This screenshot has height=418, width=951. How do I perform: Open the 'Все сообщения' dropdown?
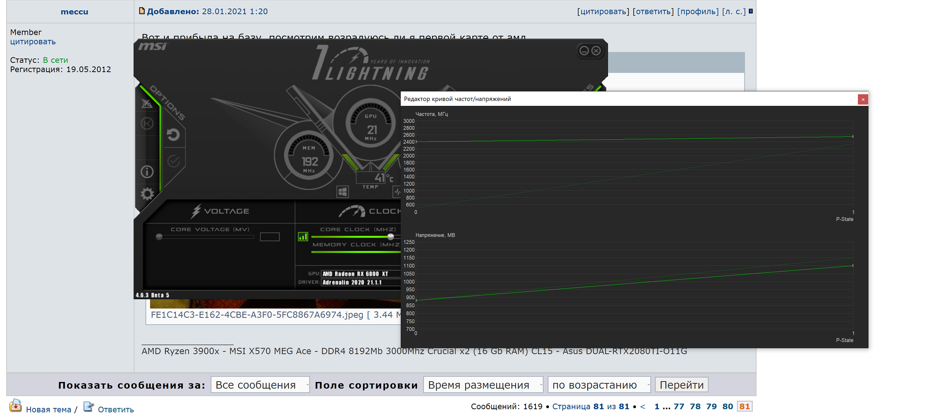pos(260,385)
